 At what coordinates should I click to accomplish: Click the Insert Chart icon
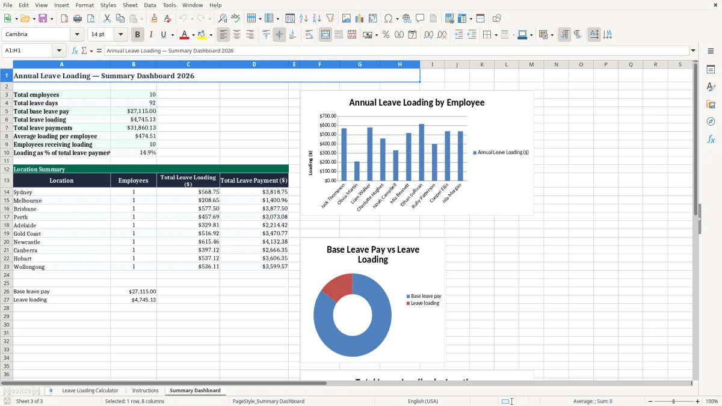(x=360, y=19)
